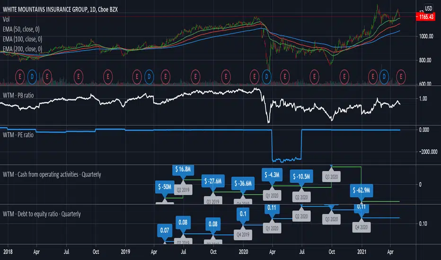Click the 2020 label on the time axis
The width and height of the screenshot is (441, 260).
243,251
